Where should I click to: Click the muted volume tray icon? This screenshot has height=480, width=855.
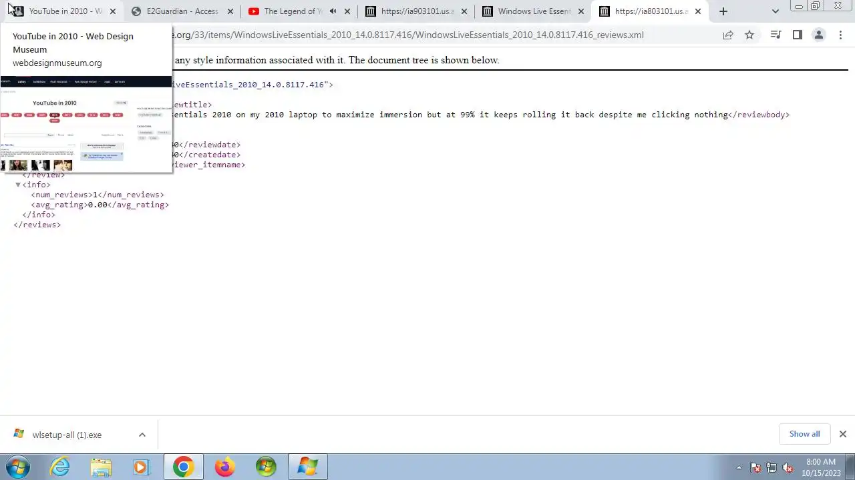coord(788,468)
